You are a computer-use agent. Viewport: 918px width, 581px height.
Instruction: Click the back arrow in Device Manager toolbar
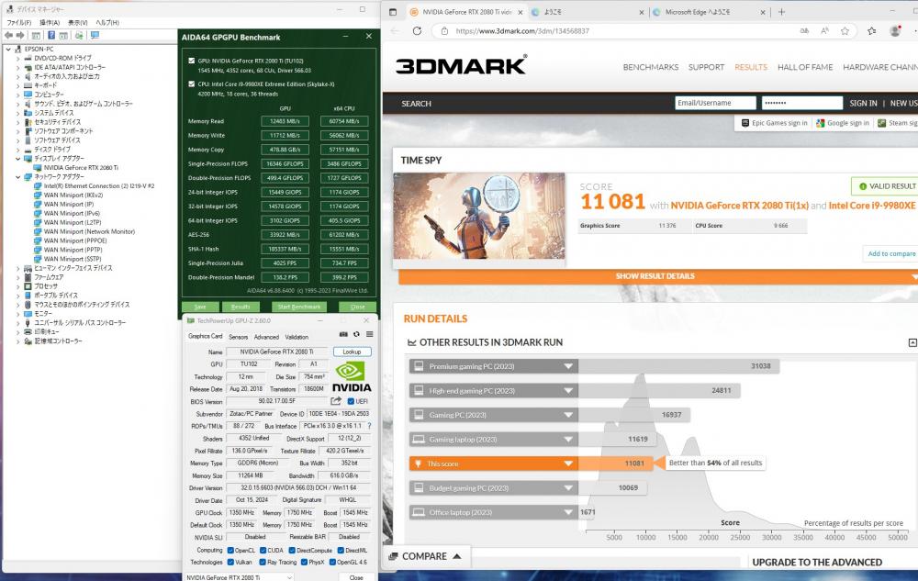click(9, 36)
